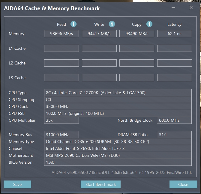Click the CPU Type value field
The height and width of the screenshot is (194, 201).
118,93
